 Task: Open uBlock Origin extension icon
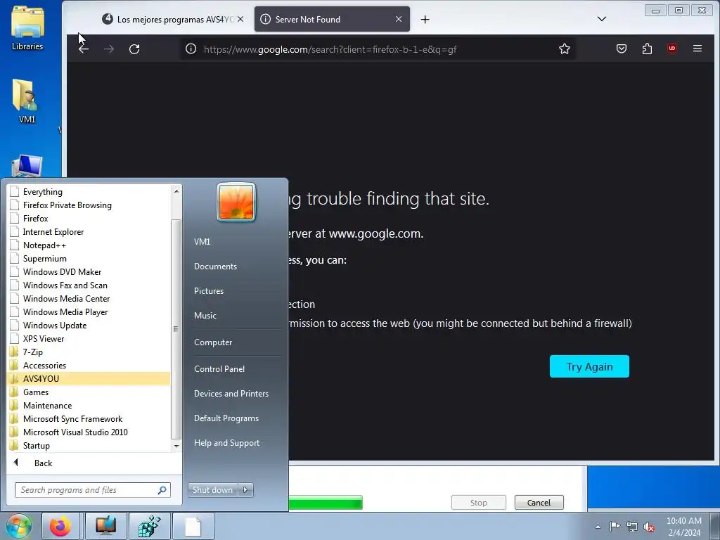(x=672, y=49)
